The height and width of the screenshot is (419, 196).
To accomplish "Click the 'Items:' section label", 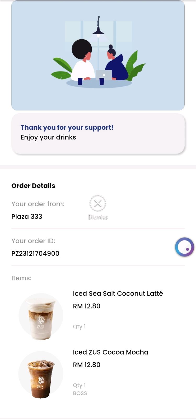I will click(21, 278).
